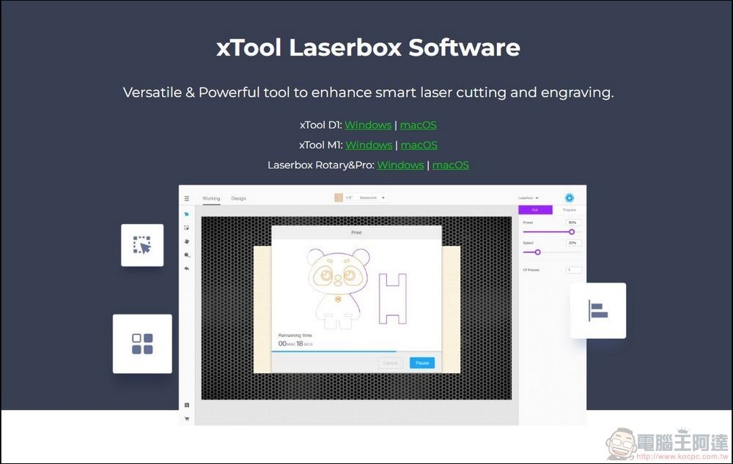Click the Of Passes input field
This screenshot has width=733, height=464.
574,270
